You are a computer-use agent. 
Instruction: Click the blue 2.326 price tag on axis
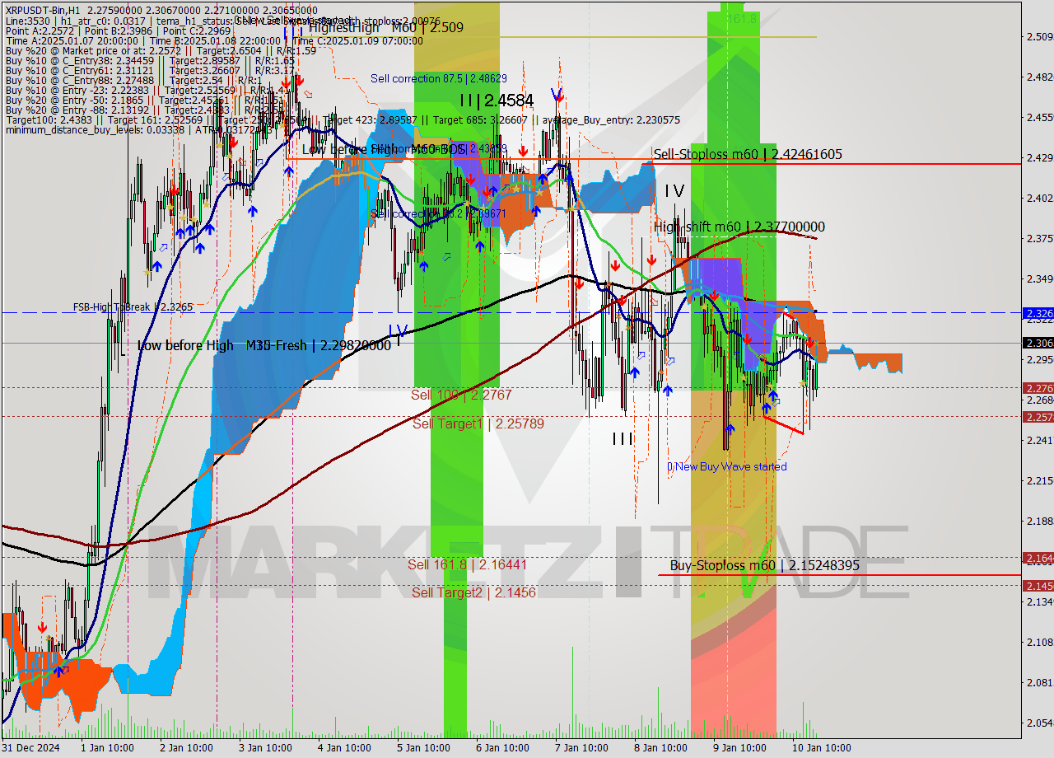coord(1038,314)
